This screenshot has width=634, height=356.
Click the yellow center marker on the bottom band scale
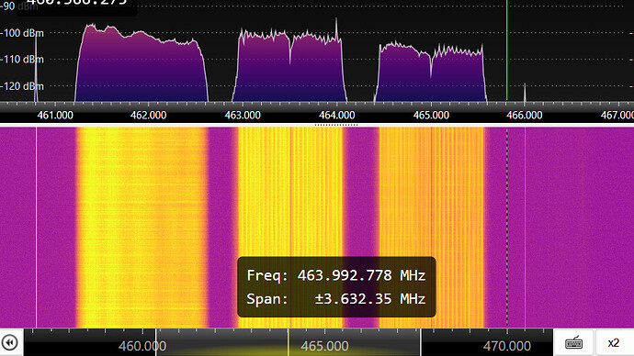pos(288,342)
